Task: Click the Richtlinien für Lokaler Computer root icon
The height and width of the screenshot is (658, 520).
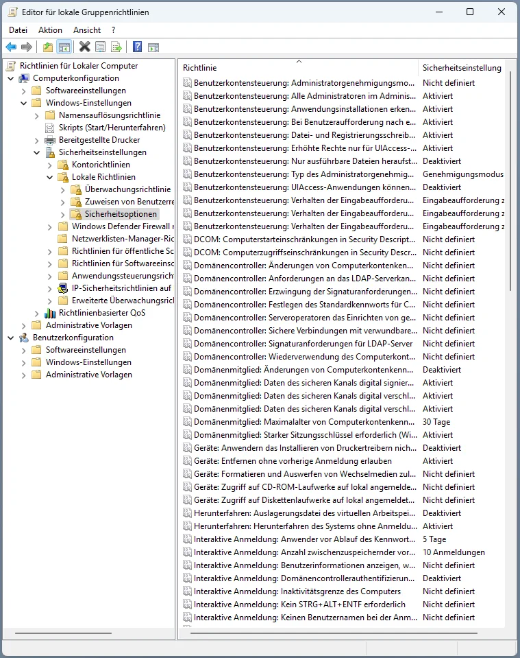Action: (x=12, y=65)
